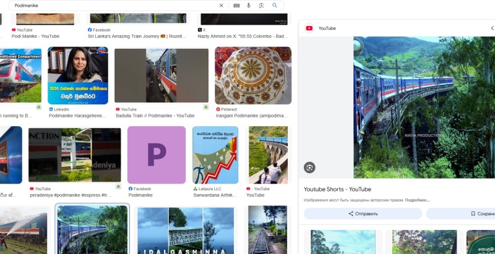Viewport: 495px width, 254px height.
Task: Click the previous arrow in preview panel
Action: pos(492,28)
